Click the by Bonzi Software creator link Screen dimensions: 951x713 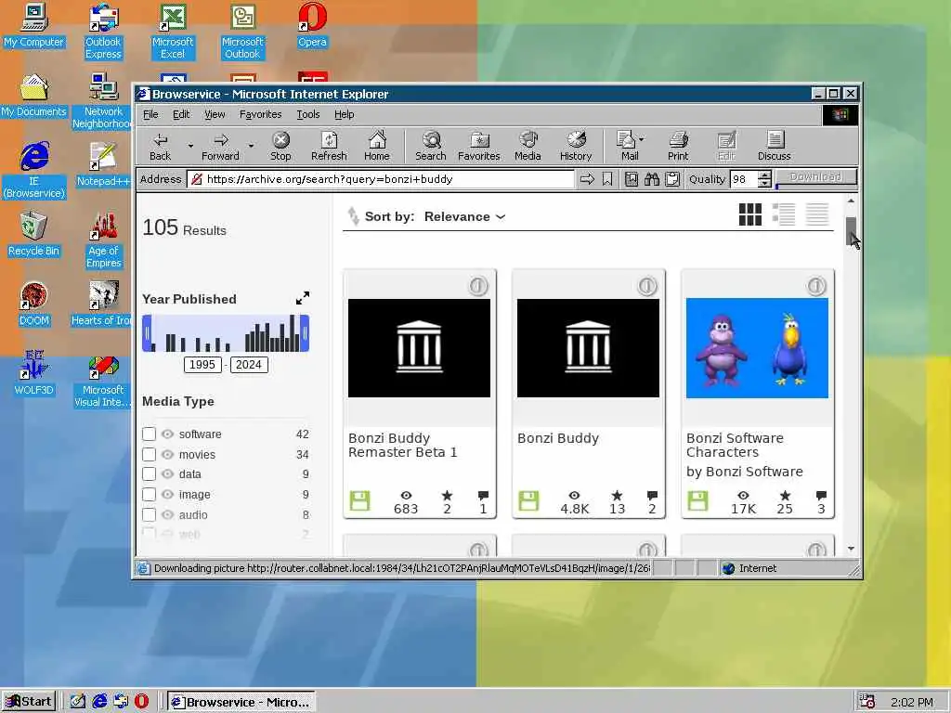pos(744,471)
